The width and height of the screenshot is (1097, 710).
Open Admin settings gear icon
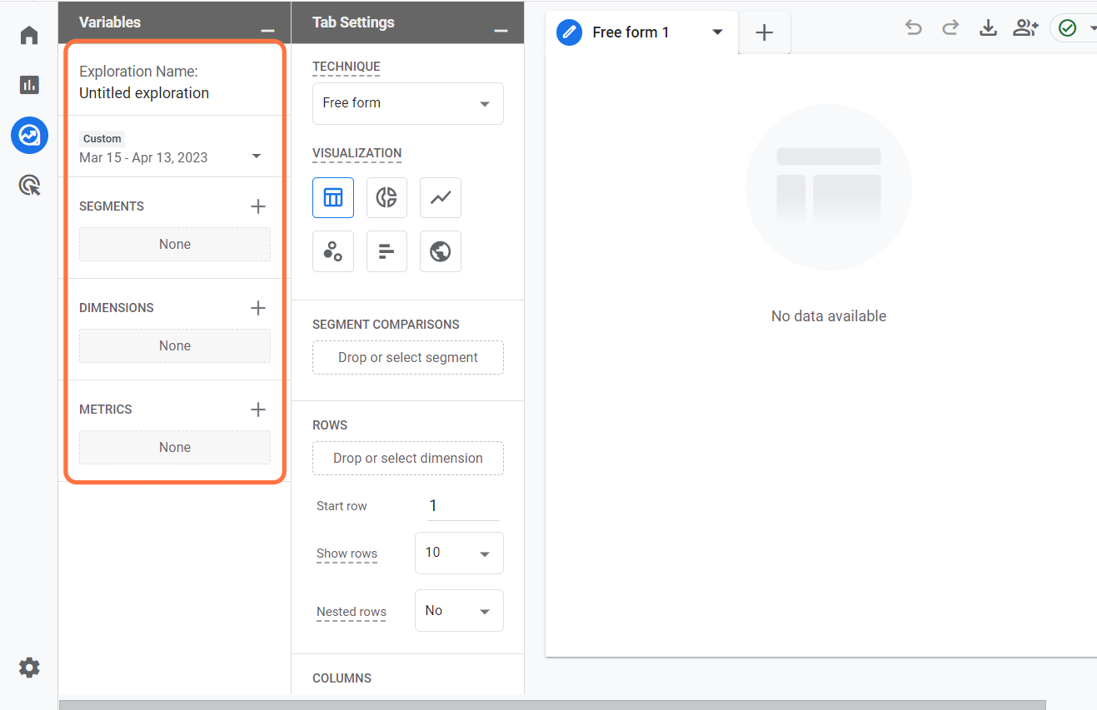pyautogui.click(x=29, y=668)
